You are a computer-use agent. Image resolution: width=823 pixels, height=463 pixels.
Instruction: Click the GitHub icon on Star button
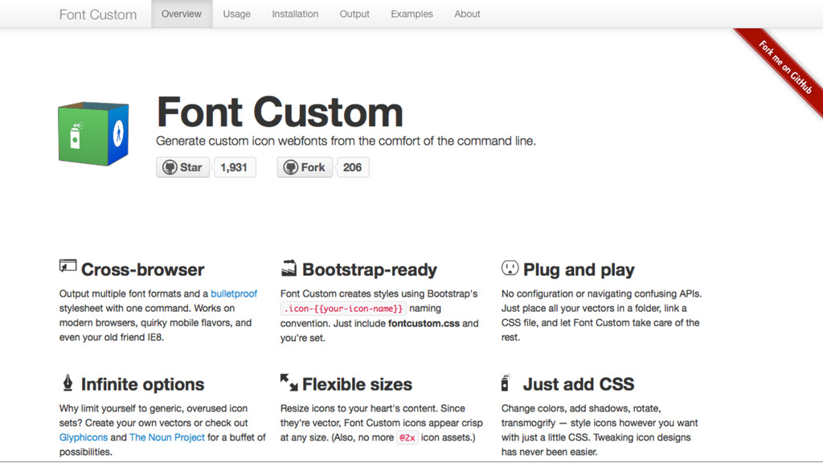tap(170, 167)
